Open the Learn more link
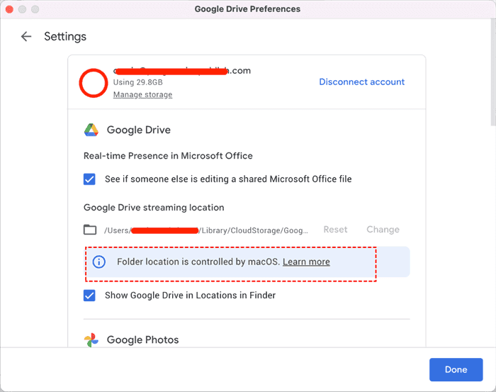The image size is (496, 392). tap(306, 262)
